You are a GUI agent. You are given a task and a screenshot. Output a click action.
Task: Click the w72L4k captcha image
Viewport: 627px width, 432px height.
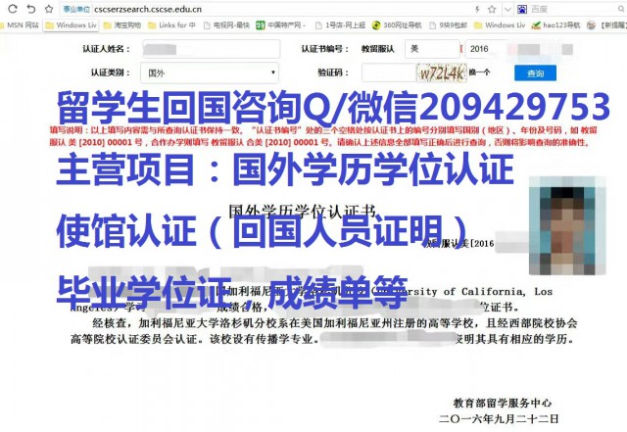(439, 72)
